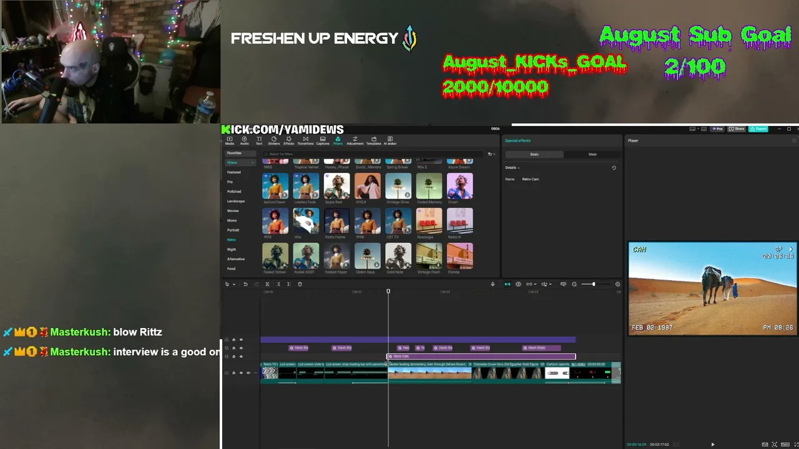The height and width of the screenshot is (449, 799).
Task: Click the undo arrow in timeline toolbar
Action: tap(245, 284)
